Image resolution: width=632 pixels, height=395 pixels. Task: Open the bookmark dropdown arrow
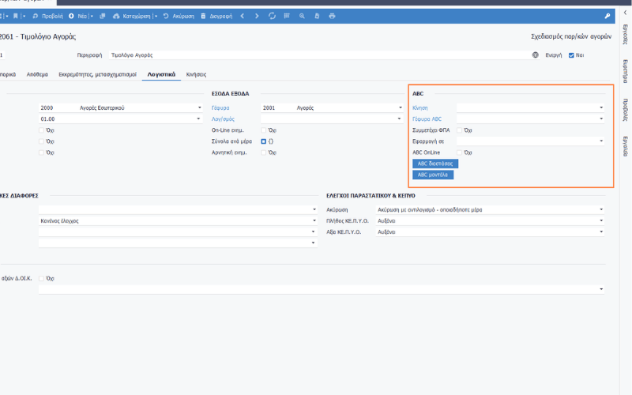[x=24, y=16]
